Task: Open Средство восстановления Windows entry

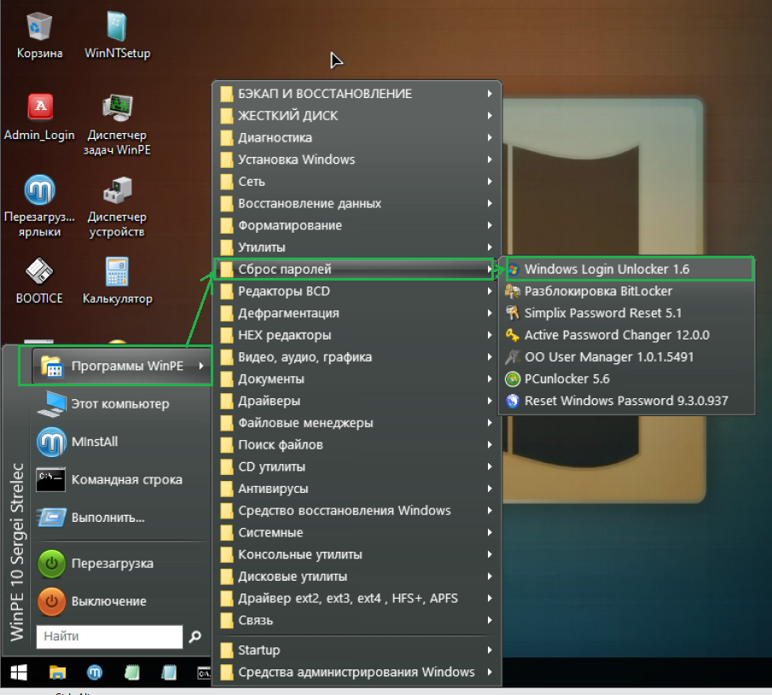Action: click(357, 511)
